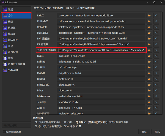165x136 pixels.
Task: Reset the BibTeX command to default
Action: [156, 79]
